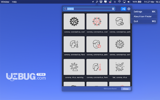Click the volume speaker icon
The height and width of the screenshot is (100, 160).
click(129, 2)
